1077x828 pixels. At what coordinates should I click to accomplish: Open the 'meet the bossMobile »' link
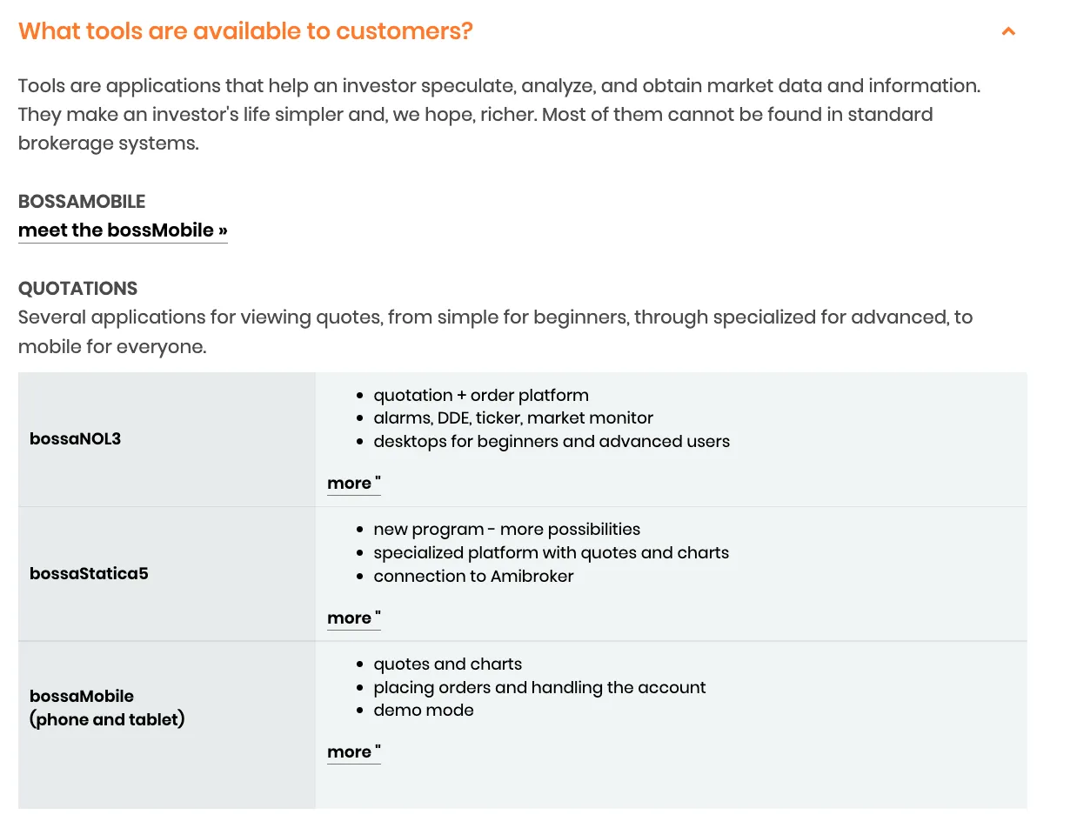coord(123,230)
